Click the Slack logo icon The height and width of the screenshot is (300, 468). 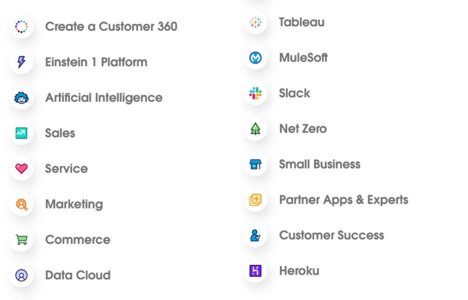tap(255, 94)
